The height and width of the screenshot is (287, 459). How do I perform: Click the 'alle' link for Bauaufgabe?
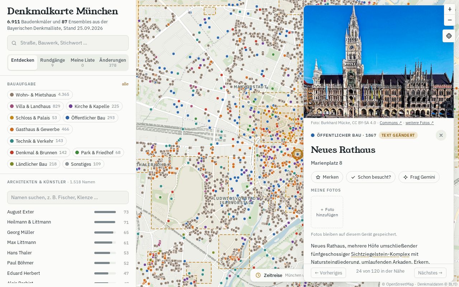125,84
